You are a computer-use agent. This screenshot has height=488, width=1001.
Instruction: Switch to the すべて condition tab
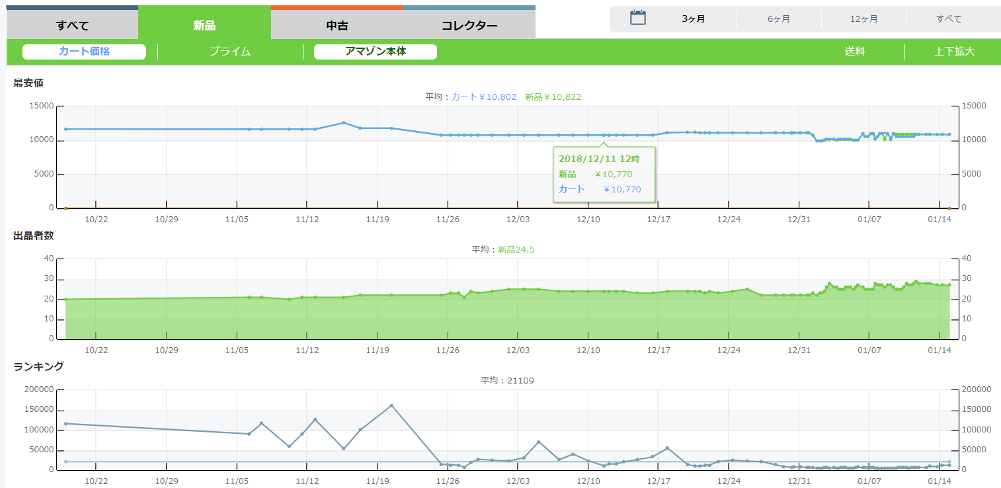[x=72, y=26]
